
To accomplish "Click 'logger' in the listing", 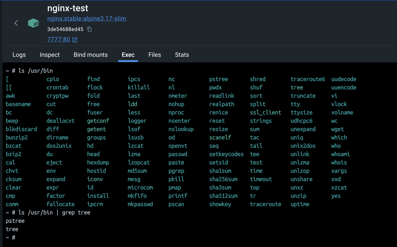I will tap(137, 121).
